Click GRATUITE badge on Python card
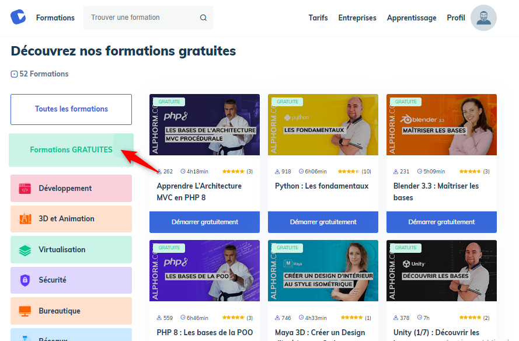Viewport: 519px width, 341px height. 287,102
